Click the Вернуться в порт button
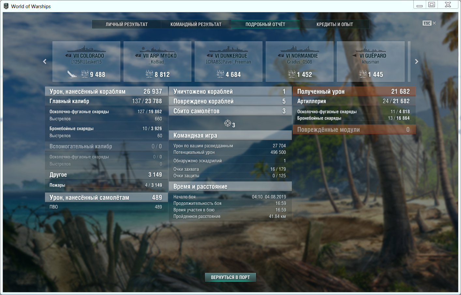The width and height of the screenshot is (461, 295). click(230, 277)
